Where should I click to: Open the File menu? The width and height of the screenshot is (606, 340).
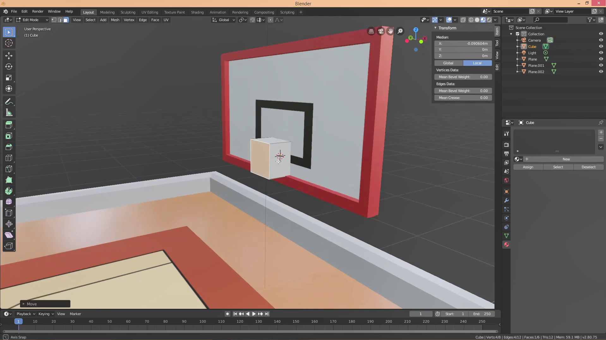coord(14,11)
